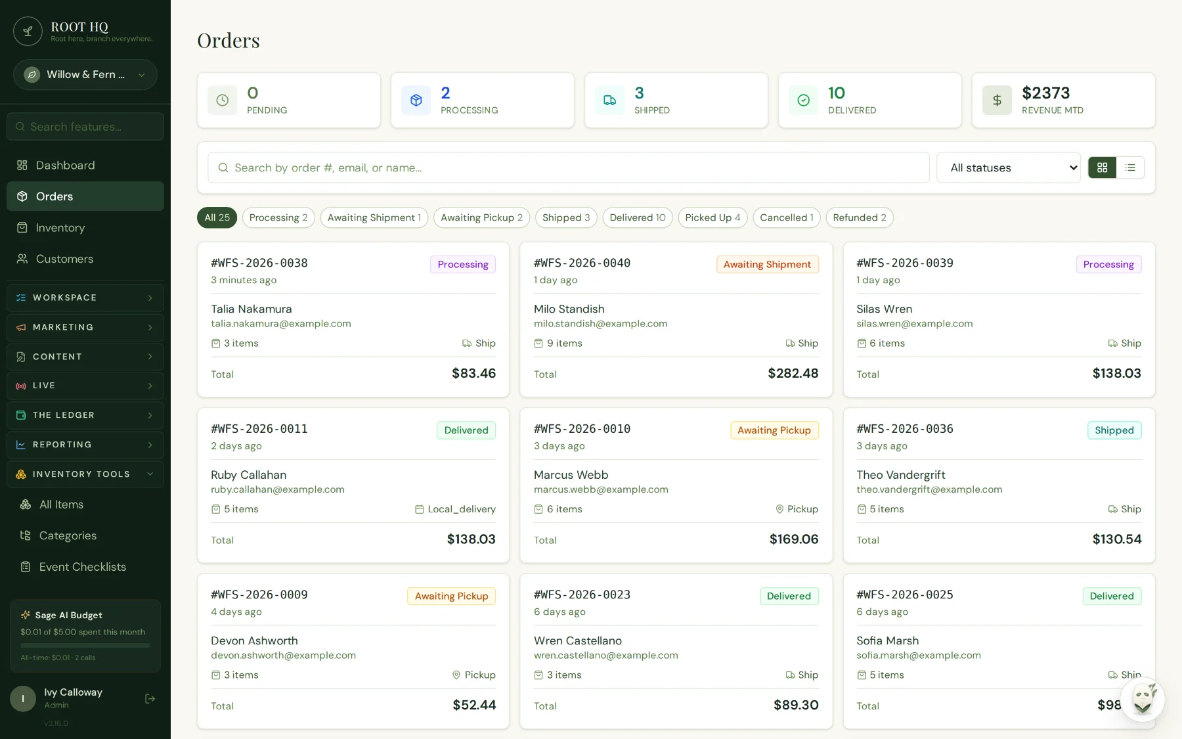Click the Shipped truck icon
This screenshot has width=1182, height=739.
click(610, 101)
